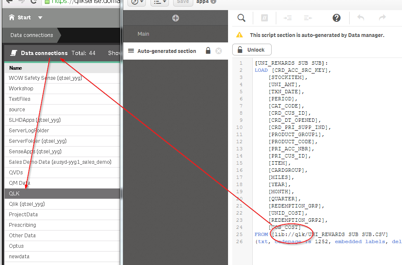402x265 pixels.
Task: Reload the browser page
Action: [x=34, y=2]
